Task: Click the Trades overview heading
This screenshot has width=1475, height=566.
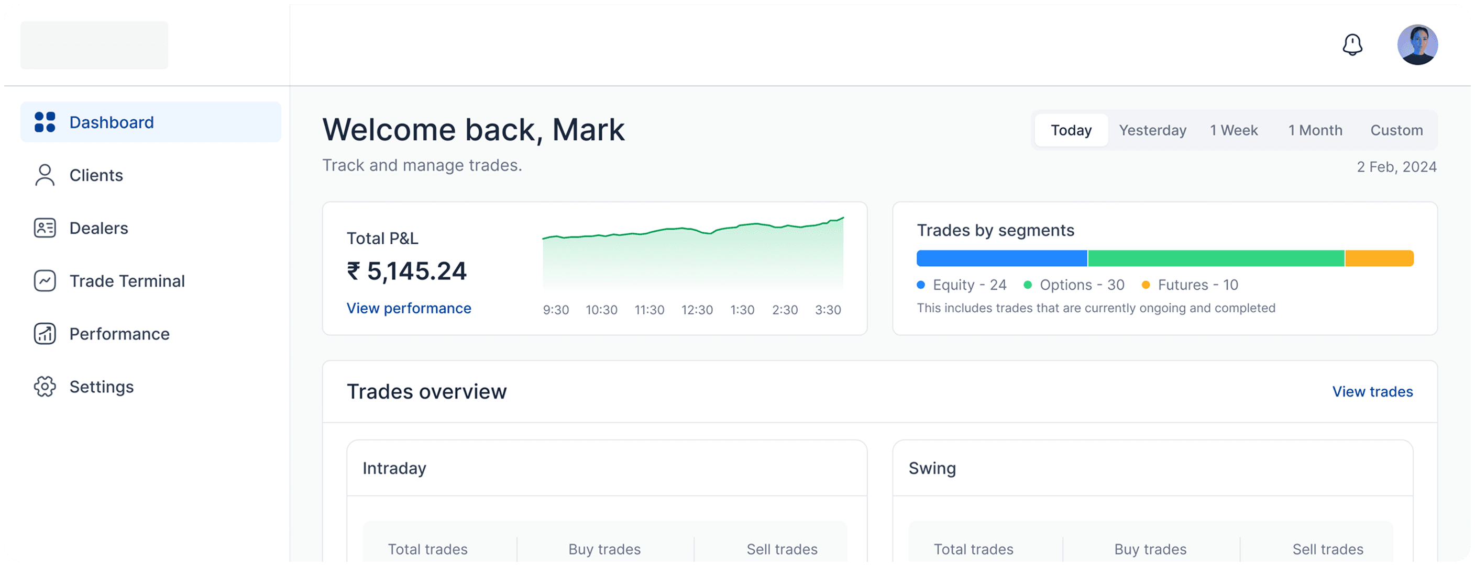Action: (426, 392)
